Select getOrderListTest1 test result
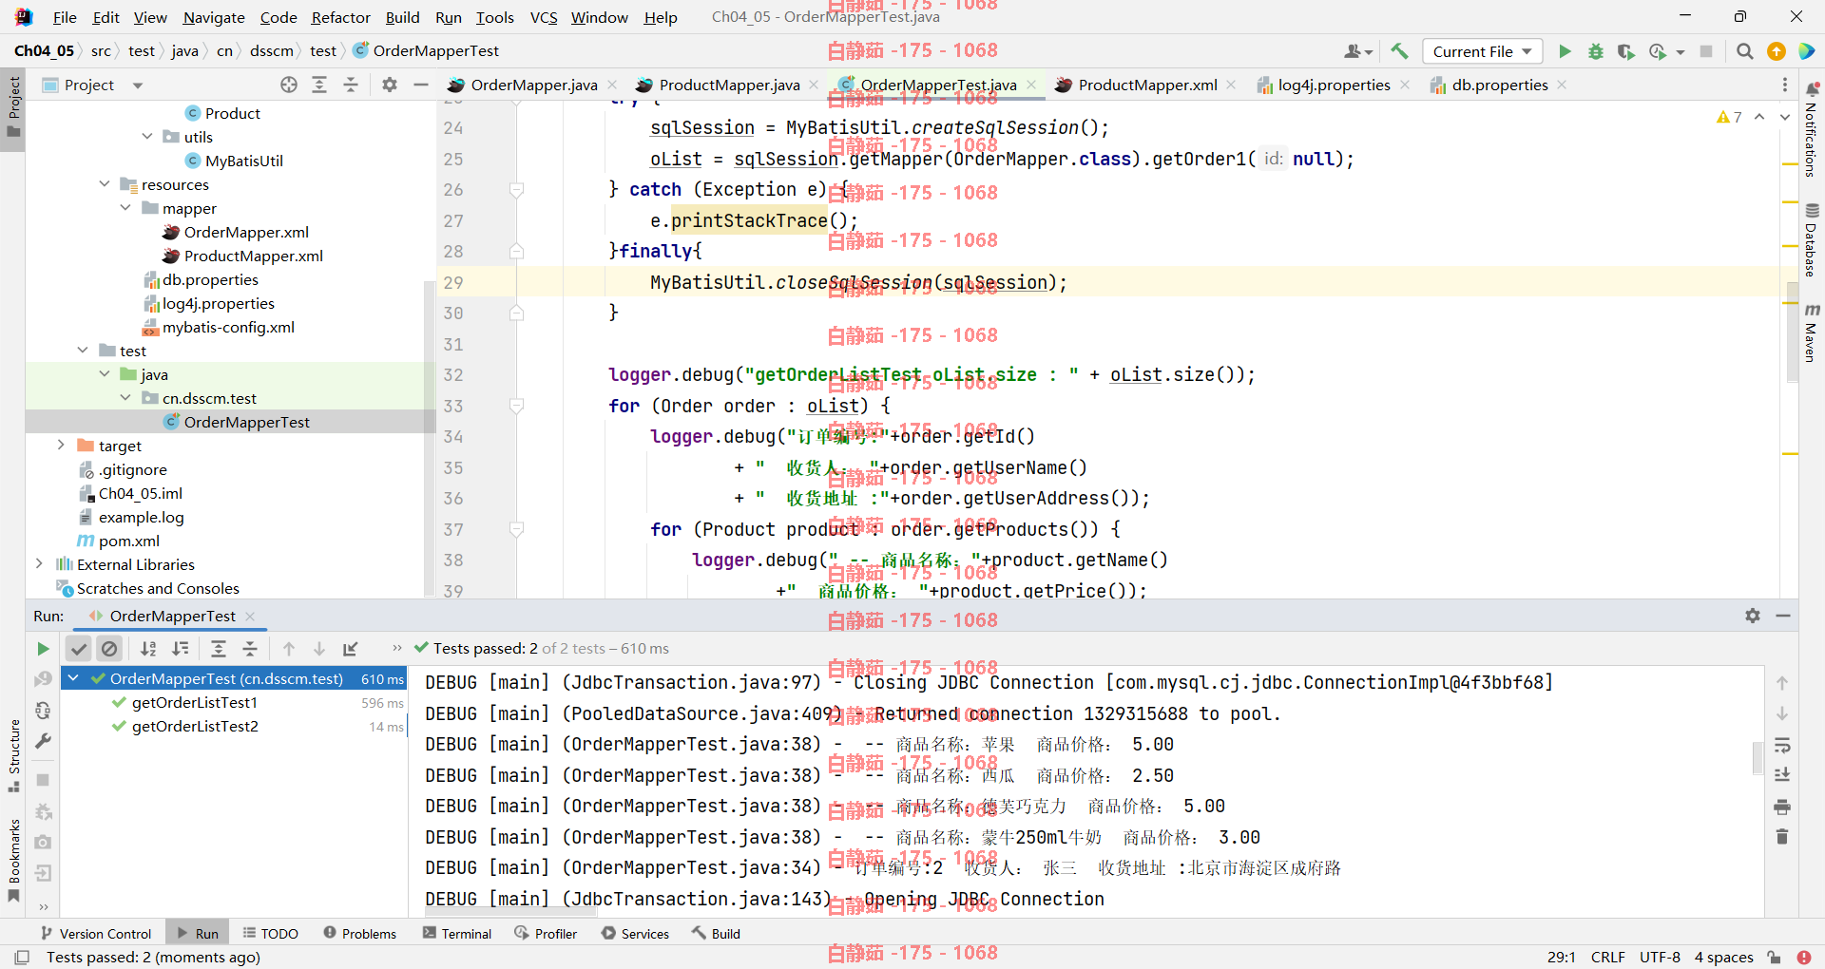The width and height of the screenshot is (1825, 969). click(x=195, y=703)
